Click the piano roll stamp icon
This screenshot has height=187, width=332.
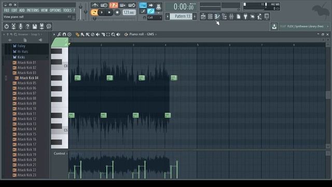(69, 34)
